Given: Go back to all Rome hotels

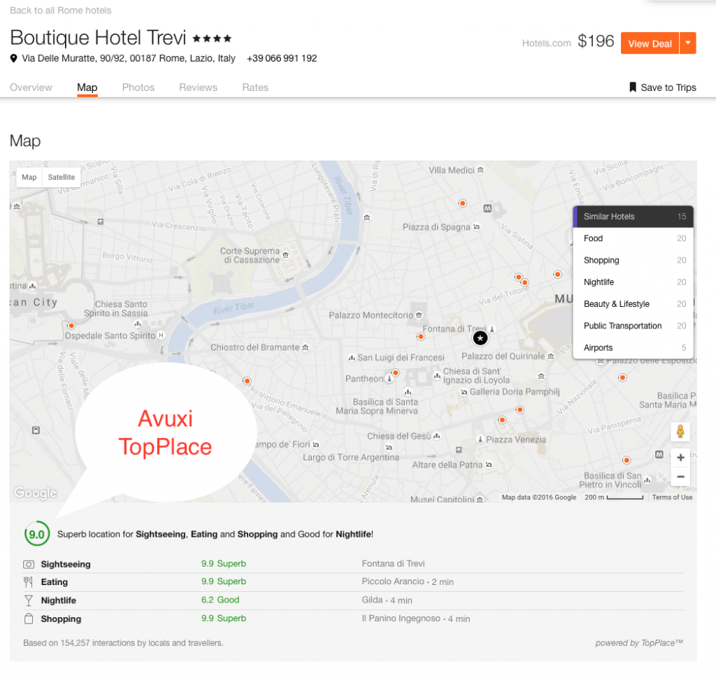Looking at the screenshot, I should (60, 10).
